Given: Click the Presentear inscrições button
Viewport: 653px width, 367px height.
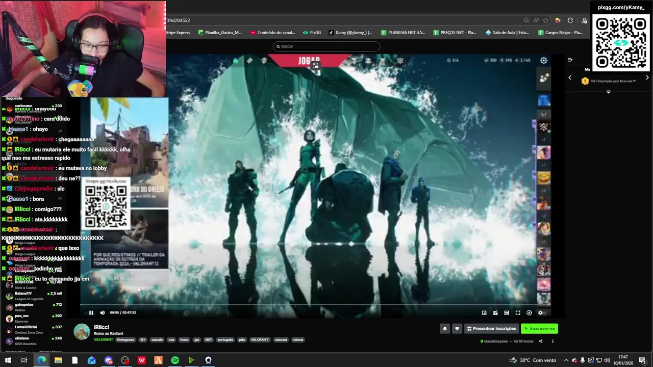Looking at the screenshot, I should pyautogui.click(x=491, y=329).
